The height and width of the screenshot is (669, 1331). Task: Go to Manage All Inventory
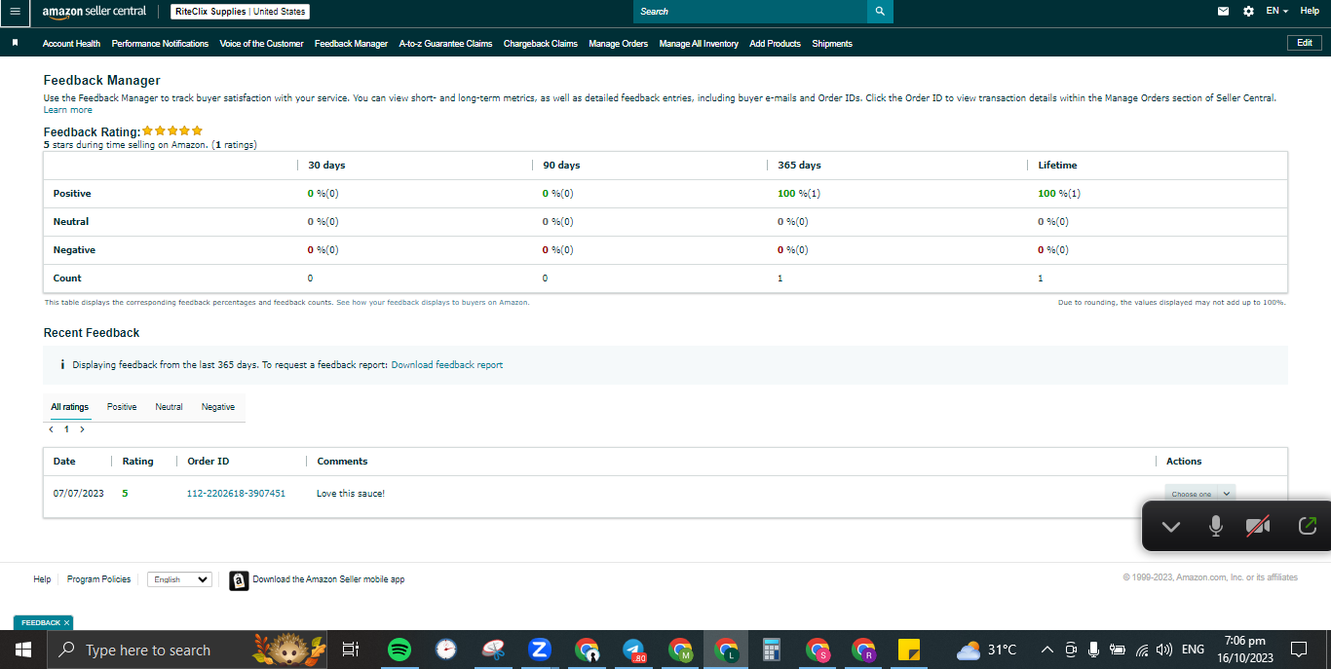pos(699,43)
